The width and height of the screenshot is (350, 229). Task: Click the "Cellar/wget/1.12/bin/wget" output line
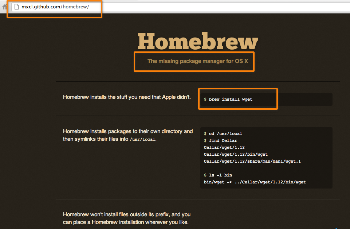coord(236,154)
